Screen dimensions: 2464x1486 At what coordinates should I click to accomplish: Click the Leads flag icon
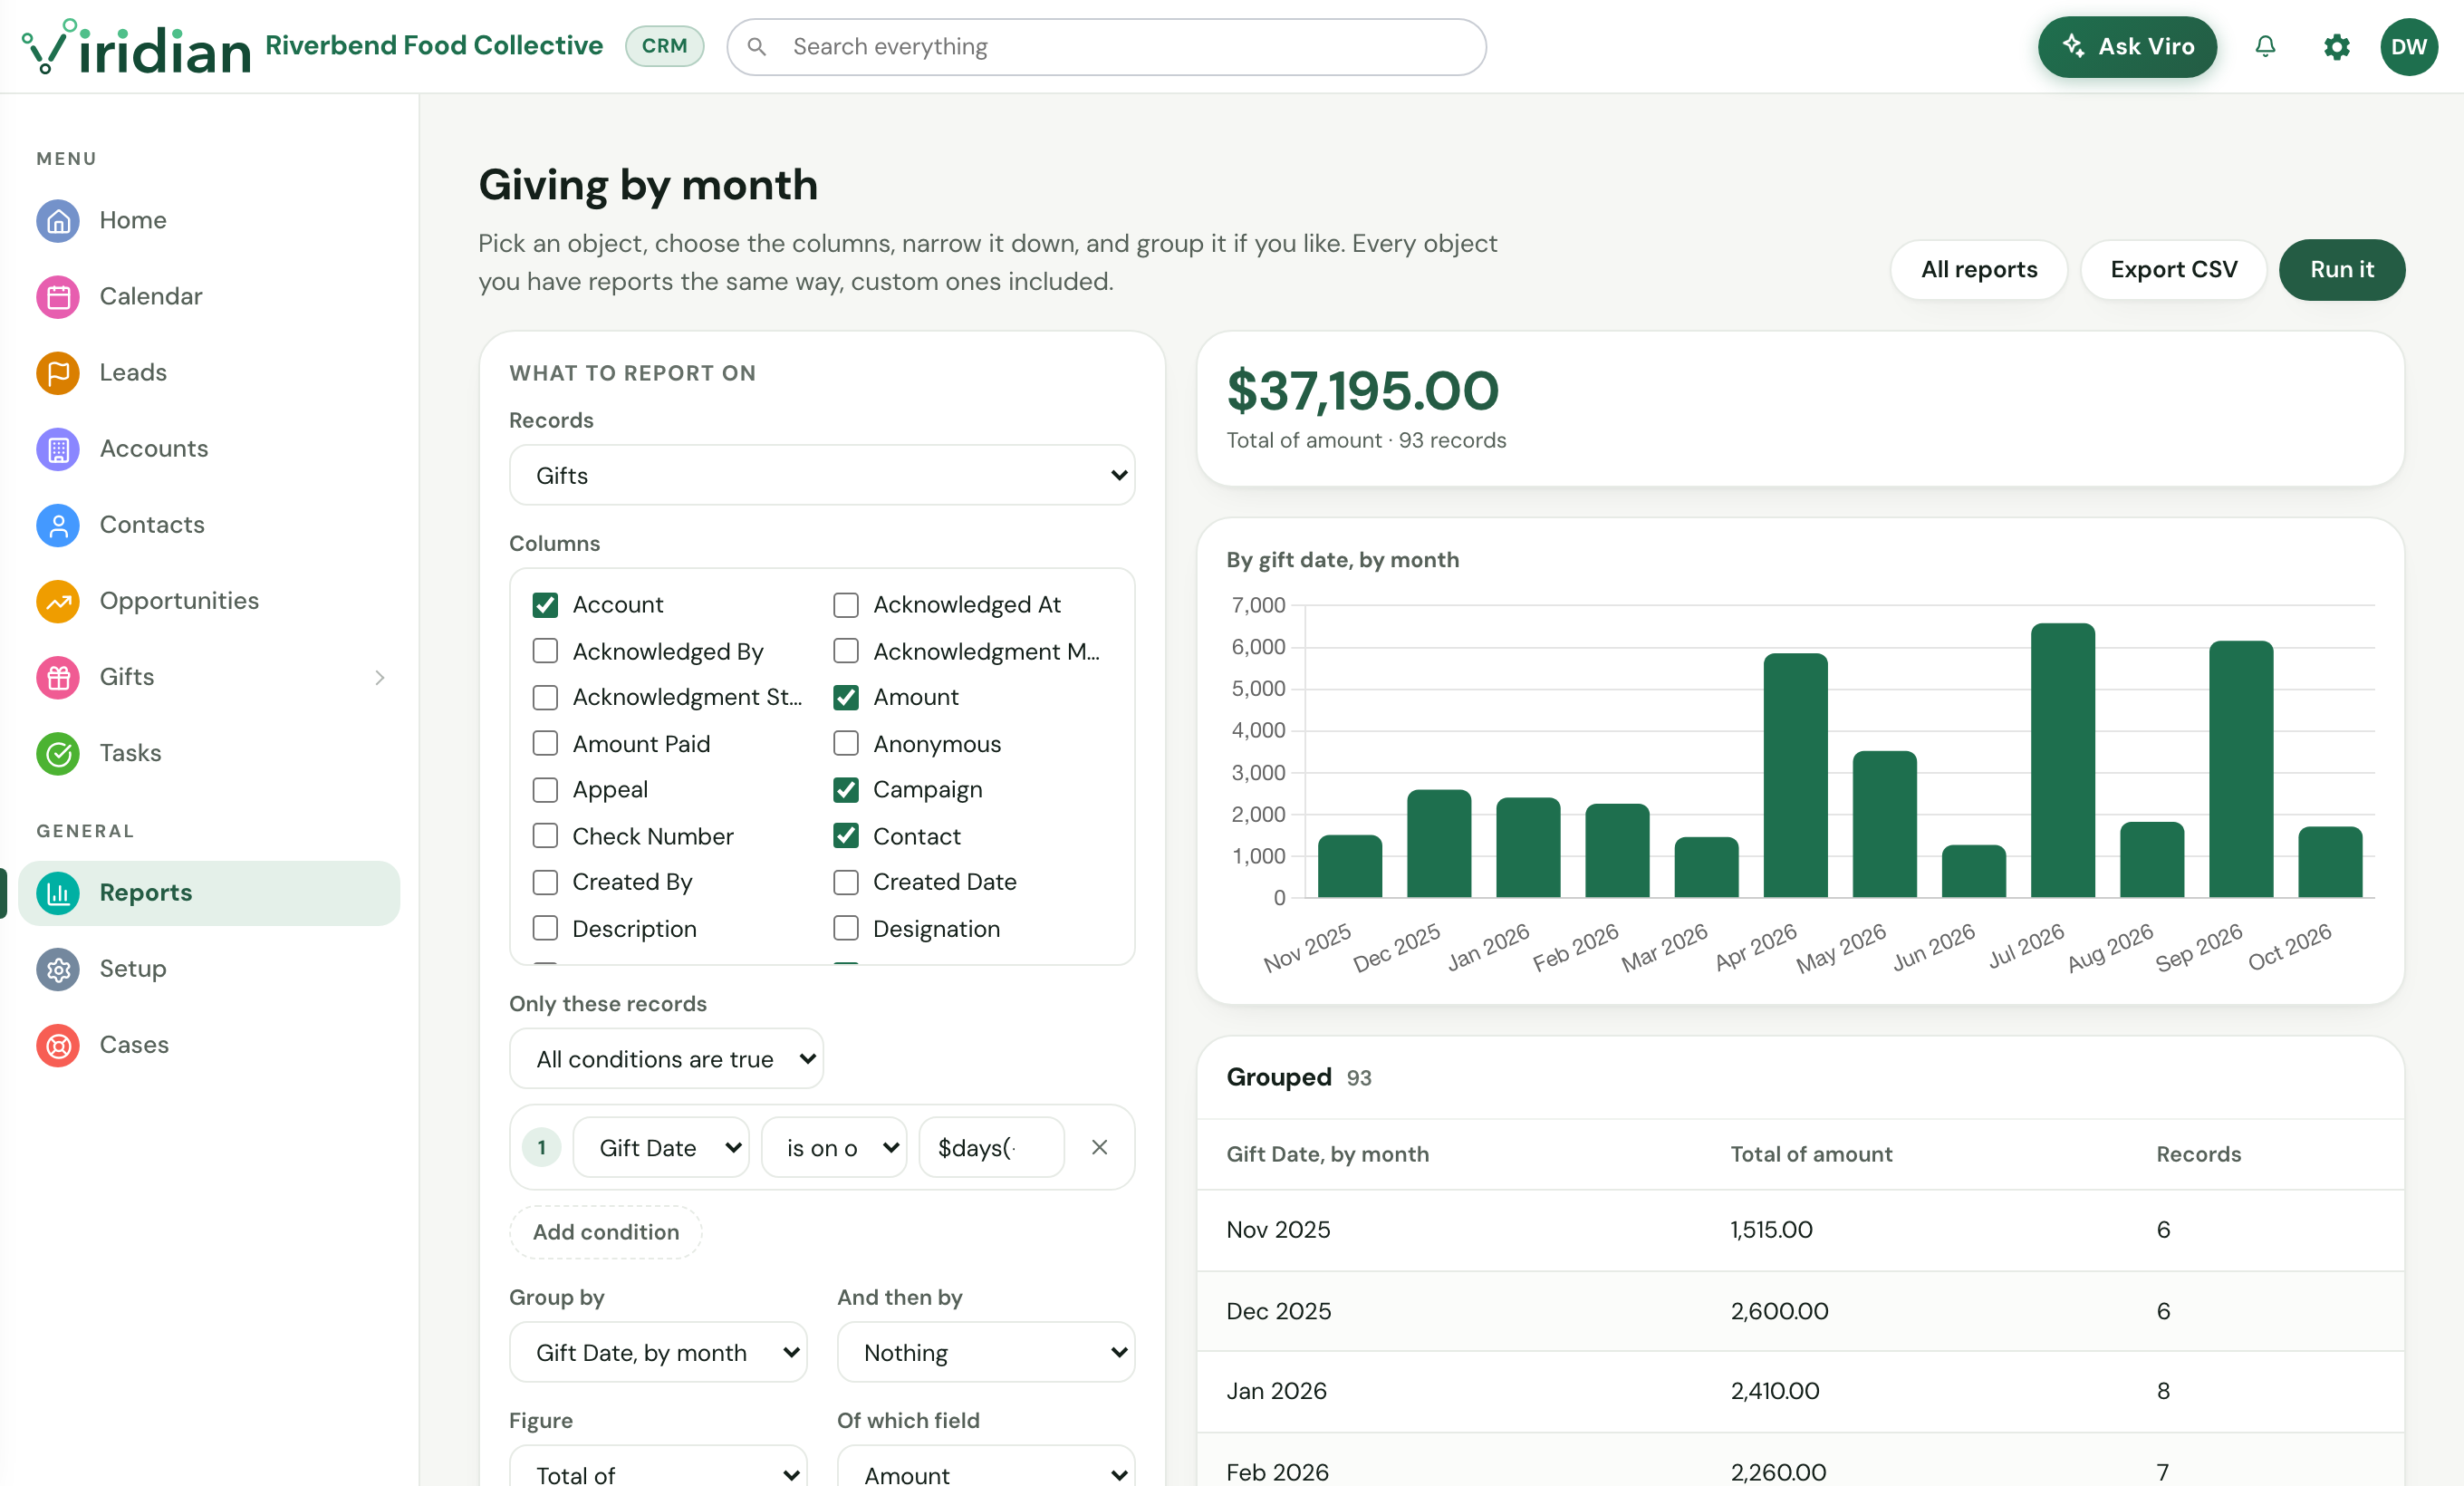[58, 372]
